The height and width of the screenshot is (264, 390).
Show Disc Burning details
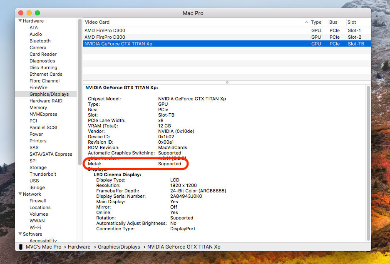(x=43, y=68)
